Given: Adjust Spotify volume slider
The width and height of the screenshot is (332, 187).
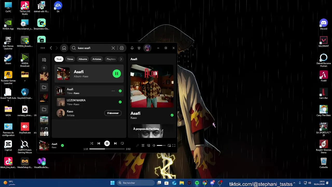Looking at the screenshot, I should [x=161, y=145].
